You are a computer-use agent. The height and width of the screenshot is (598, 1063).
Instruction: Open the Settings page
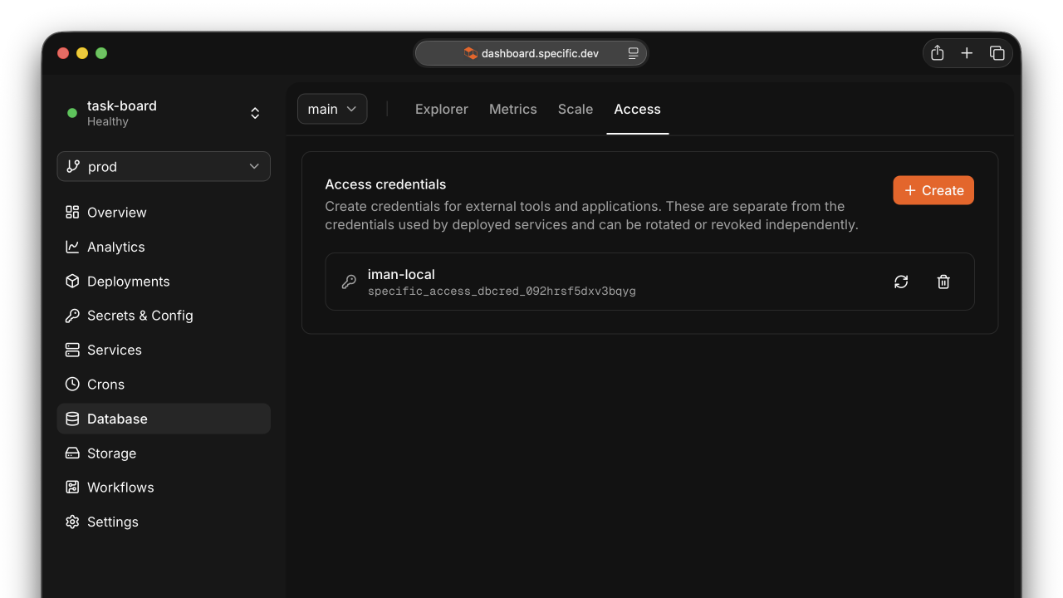point(164,522)
